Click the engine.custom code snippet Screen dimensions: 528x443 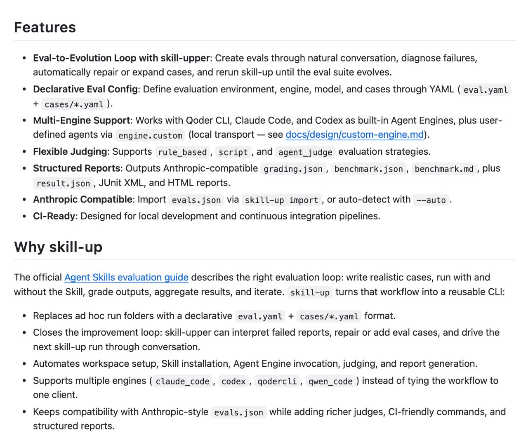click(150, 135)
